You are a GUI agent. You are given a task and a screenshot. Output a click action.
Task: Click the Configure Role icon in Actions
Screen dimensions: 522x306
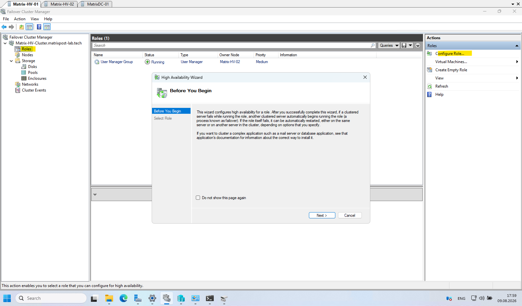click(x=430, y=54)
